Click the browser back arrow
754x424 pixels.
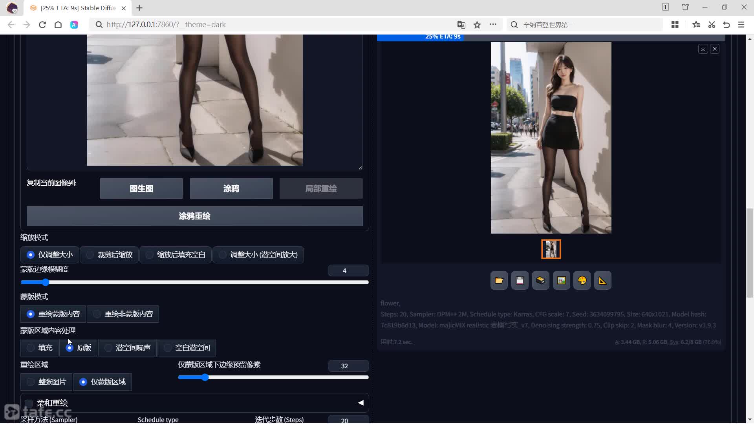11,25
